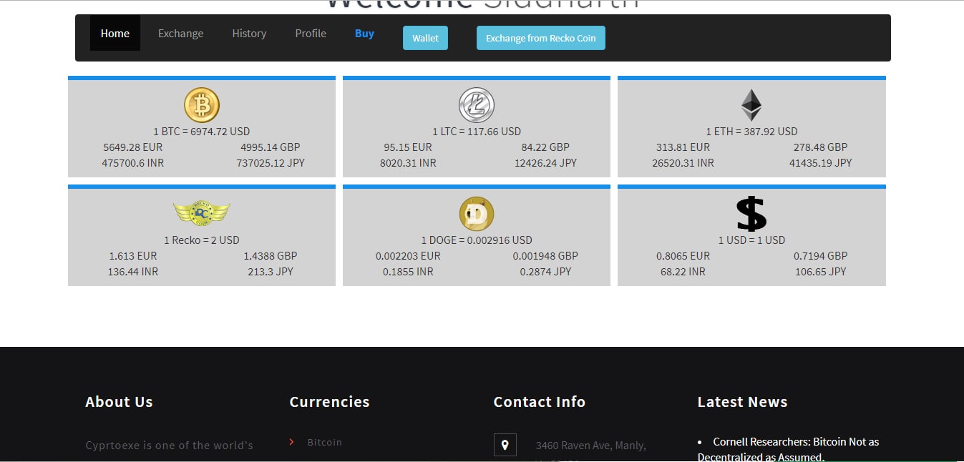Click the Litecoin coin icon
The width and height of the screenshot is (964, 462).
(477, 105)
